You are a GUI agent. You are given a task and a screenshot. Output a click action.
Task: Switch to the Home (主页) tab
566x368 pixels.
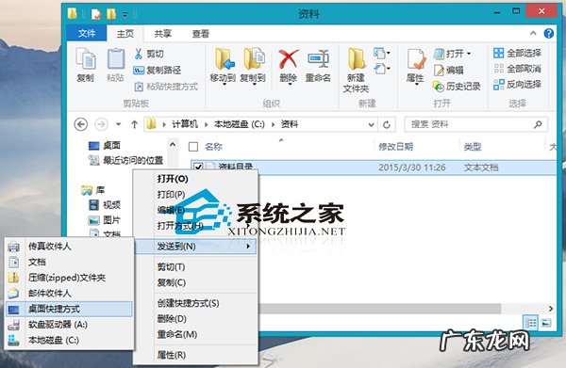click(x=125, y=34)
